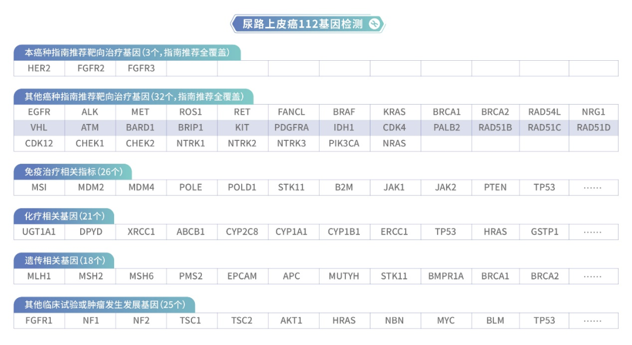Select the NRAS cell
Image resolution: width=632 pixels, height=345 pixels.
(396, 143)
